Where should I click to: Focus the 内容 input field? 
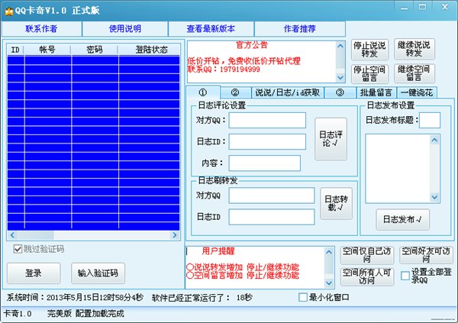coord(265,163)
